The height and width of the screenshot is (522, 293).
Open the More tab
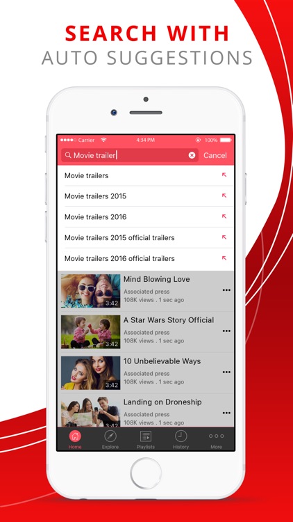click(x=216, y=439)
